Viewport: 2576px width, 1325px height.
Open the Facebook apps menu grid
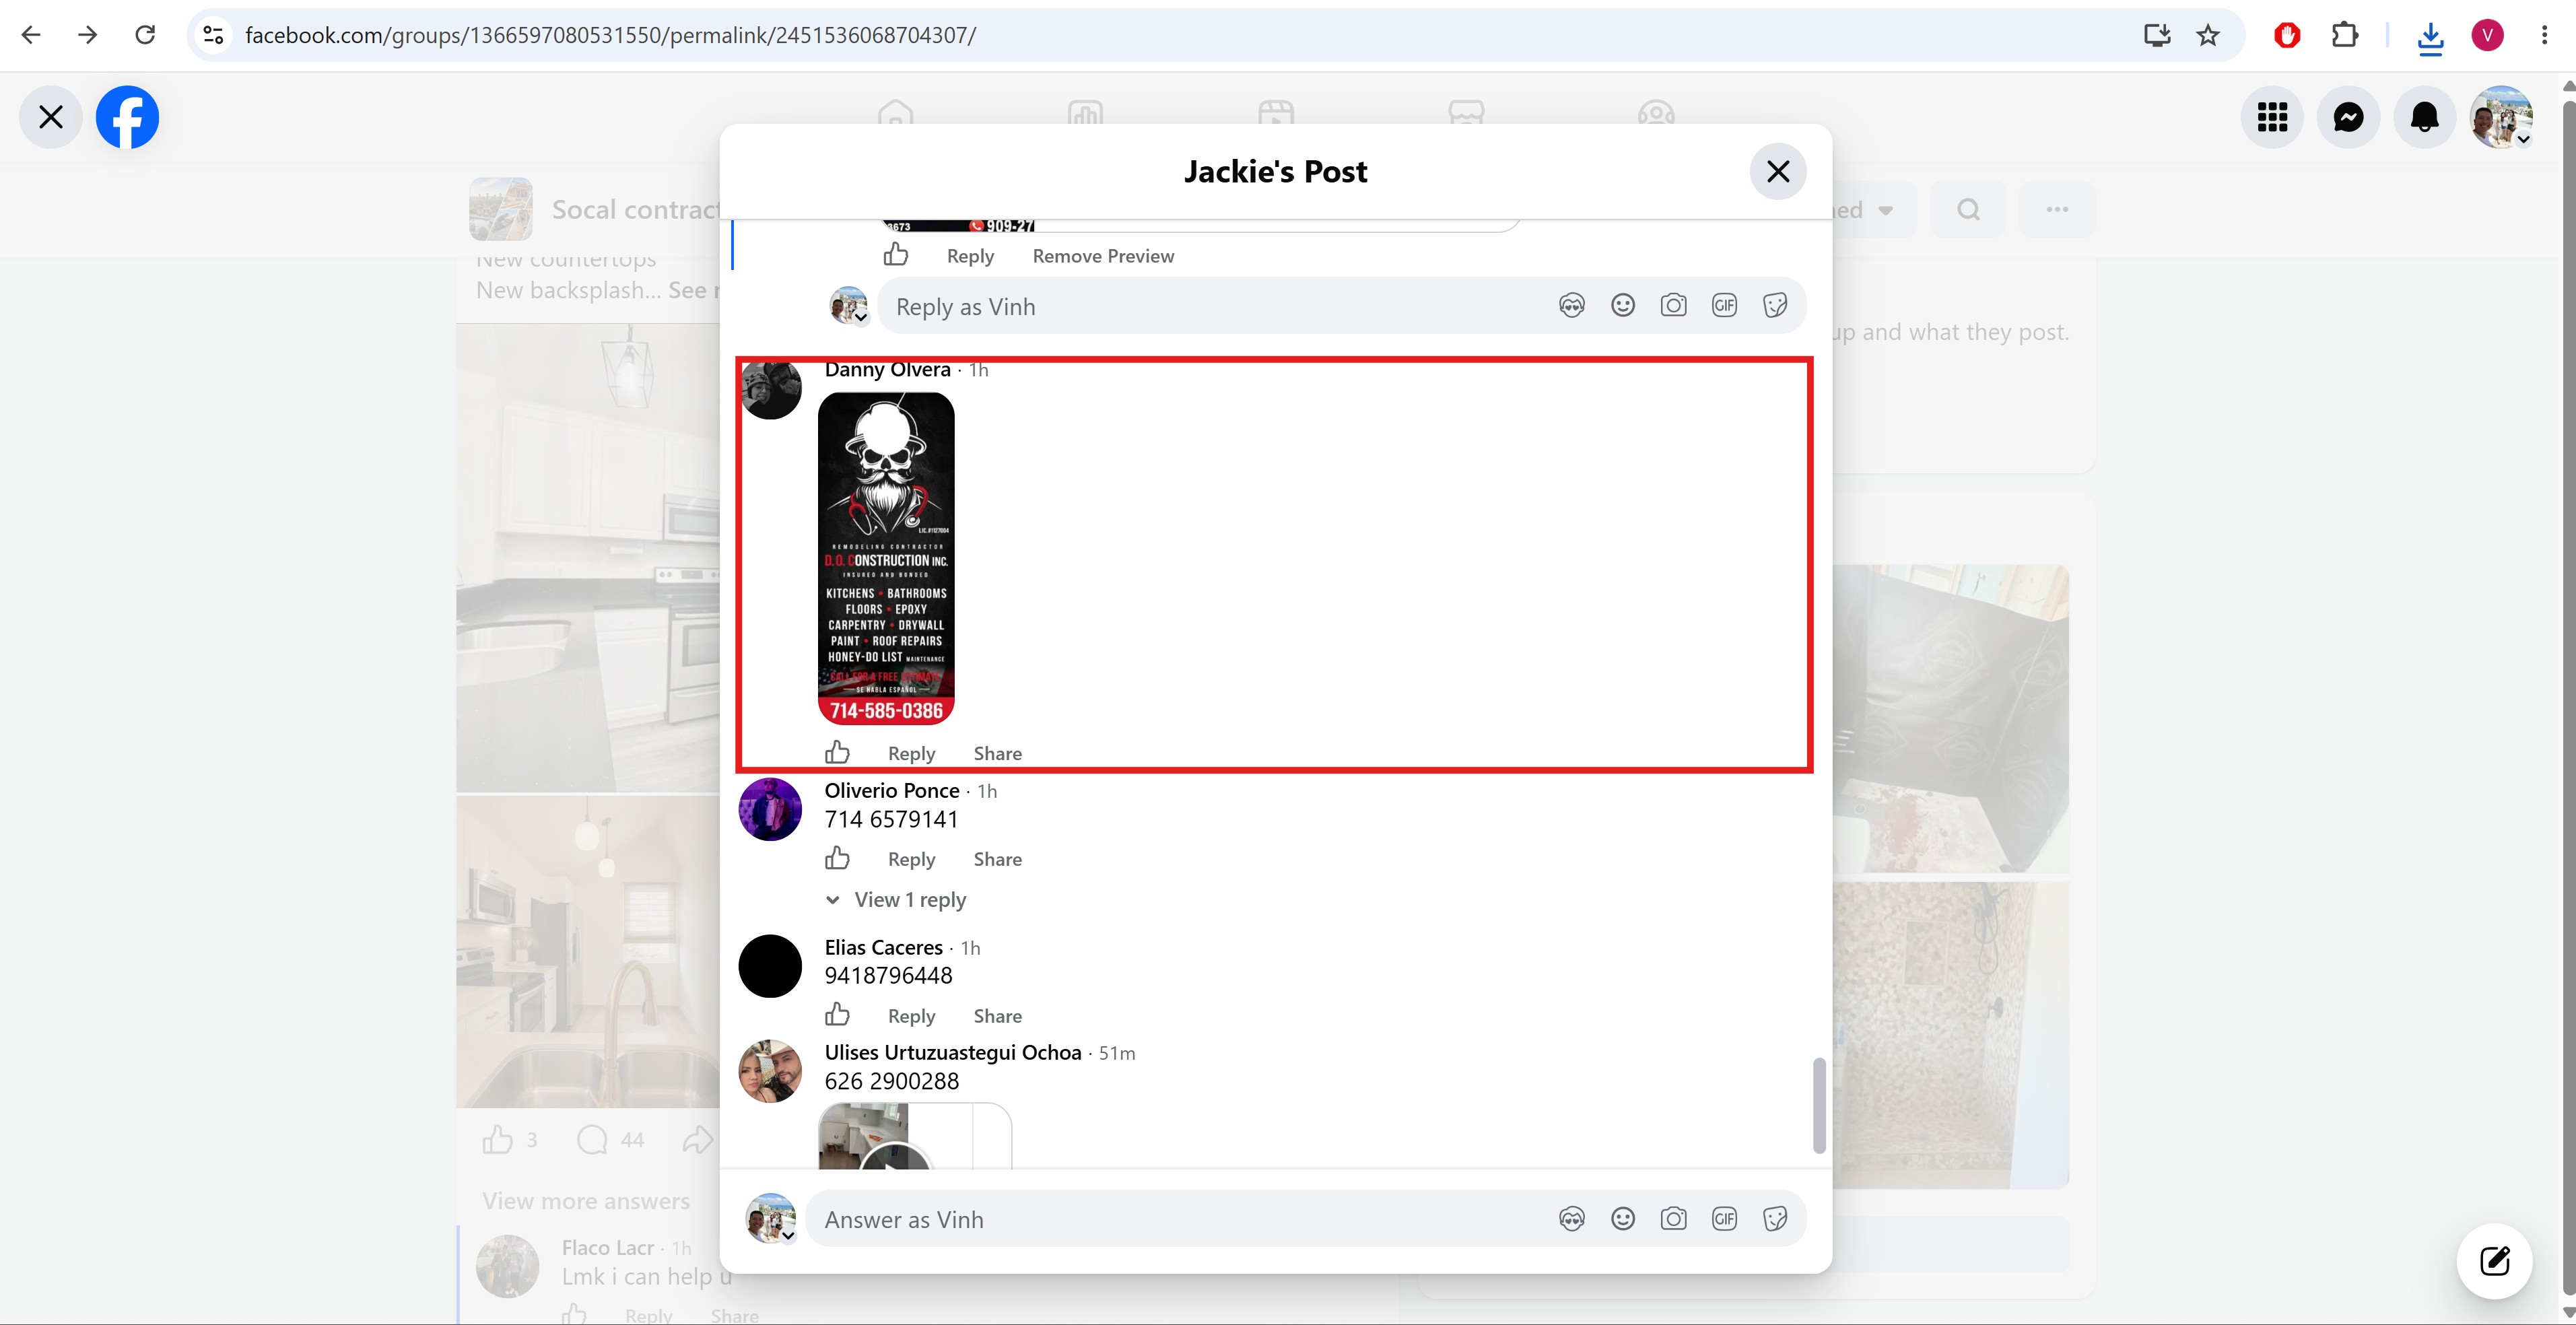[x=2272, y=117]
